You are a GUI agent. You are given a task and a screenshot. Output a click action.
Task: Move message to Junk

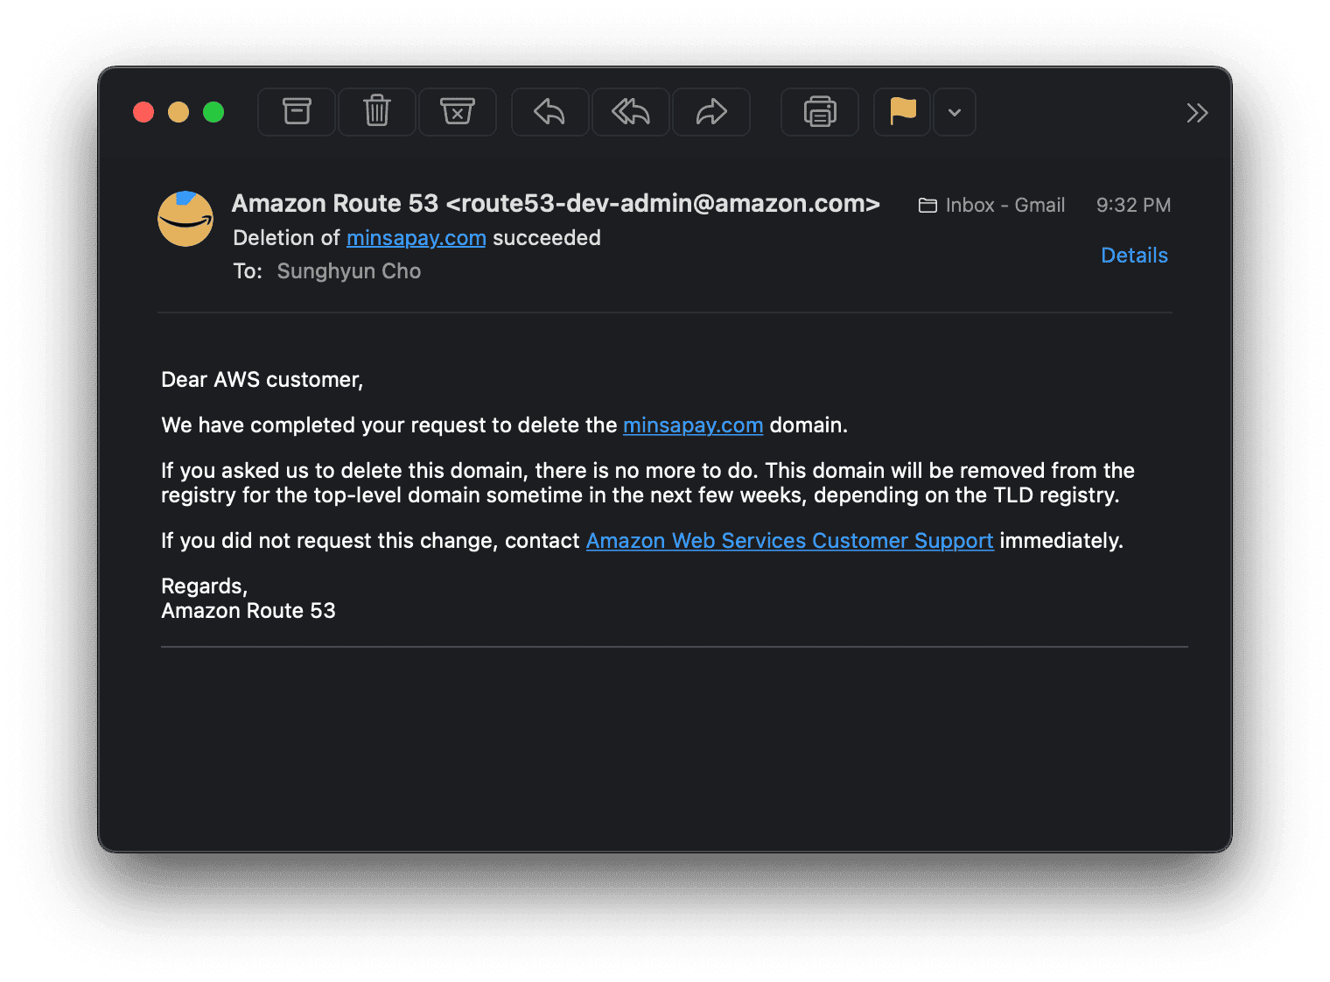(458, 112)
